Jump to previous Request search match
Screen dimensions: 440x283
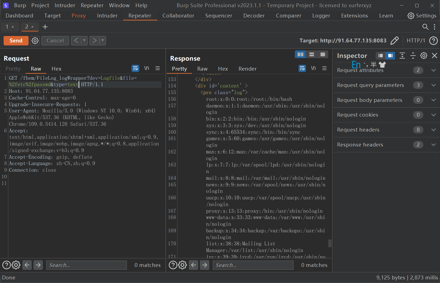[x=27, y=265]
